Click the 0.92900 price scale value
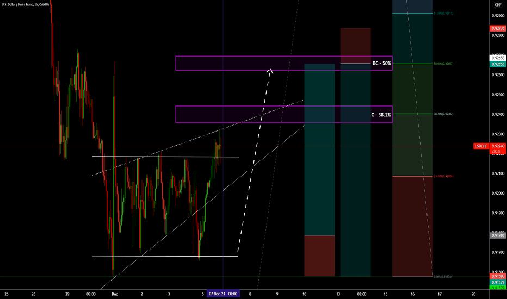Image resolution: width=507 pixels, height=299 pixels. 498,16
